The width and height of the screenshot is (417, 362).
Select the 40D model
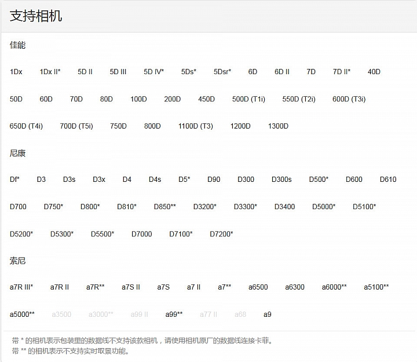coord(374,72)
